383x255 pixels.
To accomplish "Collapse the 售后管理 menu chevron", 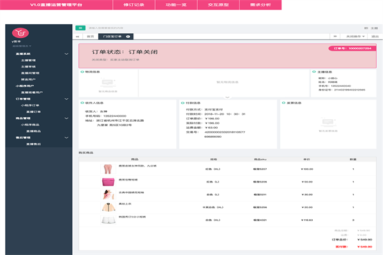I will (66, 138).
